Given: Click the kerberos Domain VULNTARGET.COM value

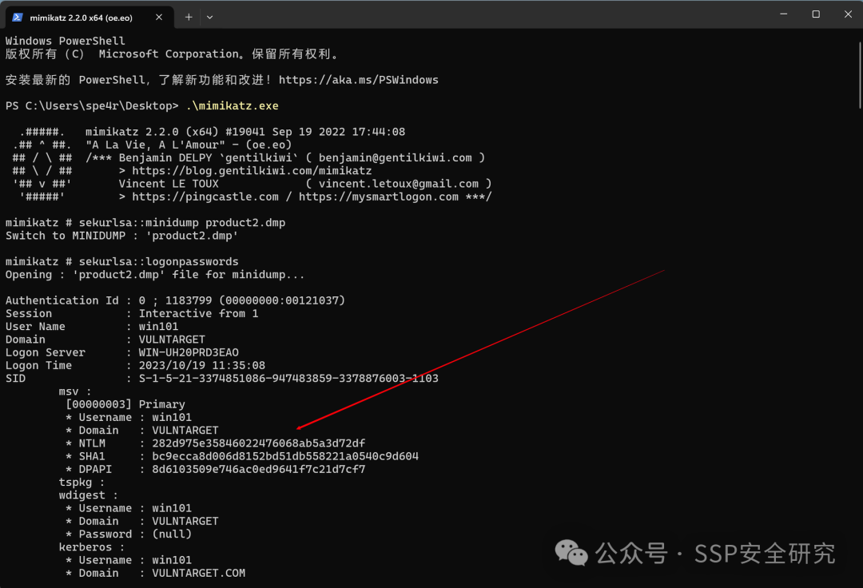Looking at the screenshot, I should (x=199, y=573).
